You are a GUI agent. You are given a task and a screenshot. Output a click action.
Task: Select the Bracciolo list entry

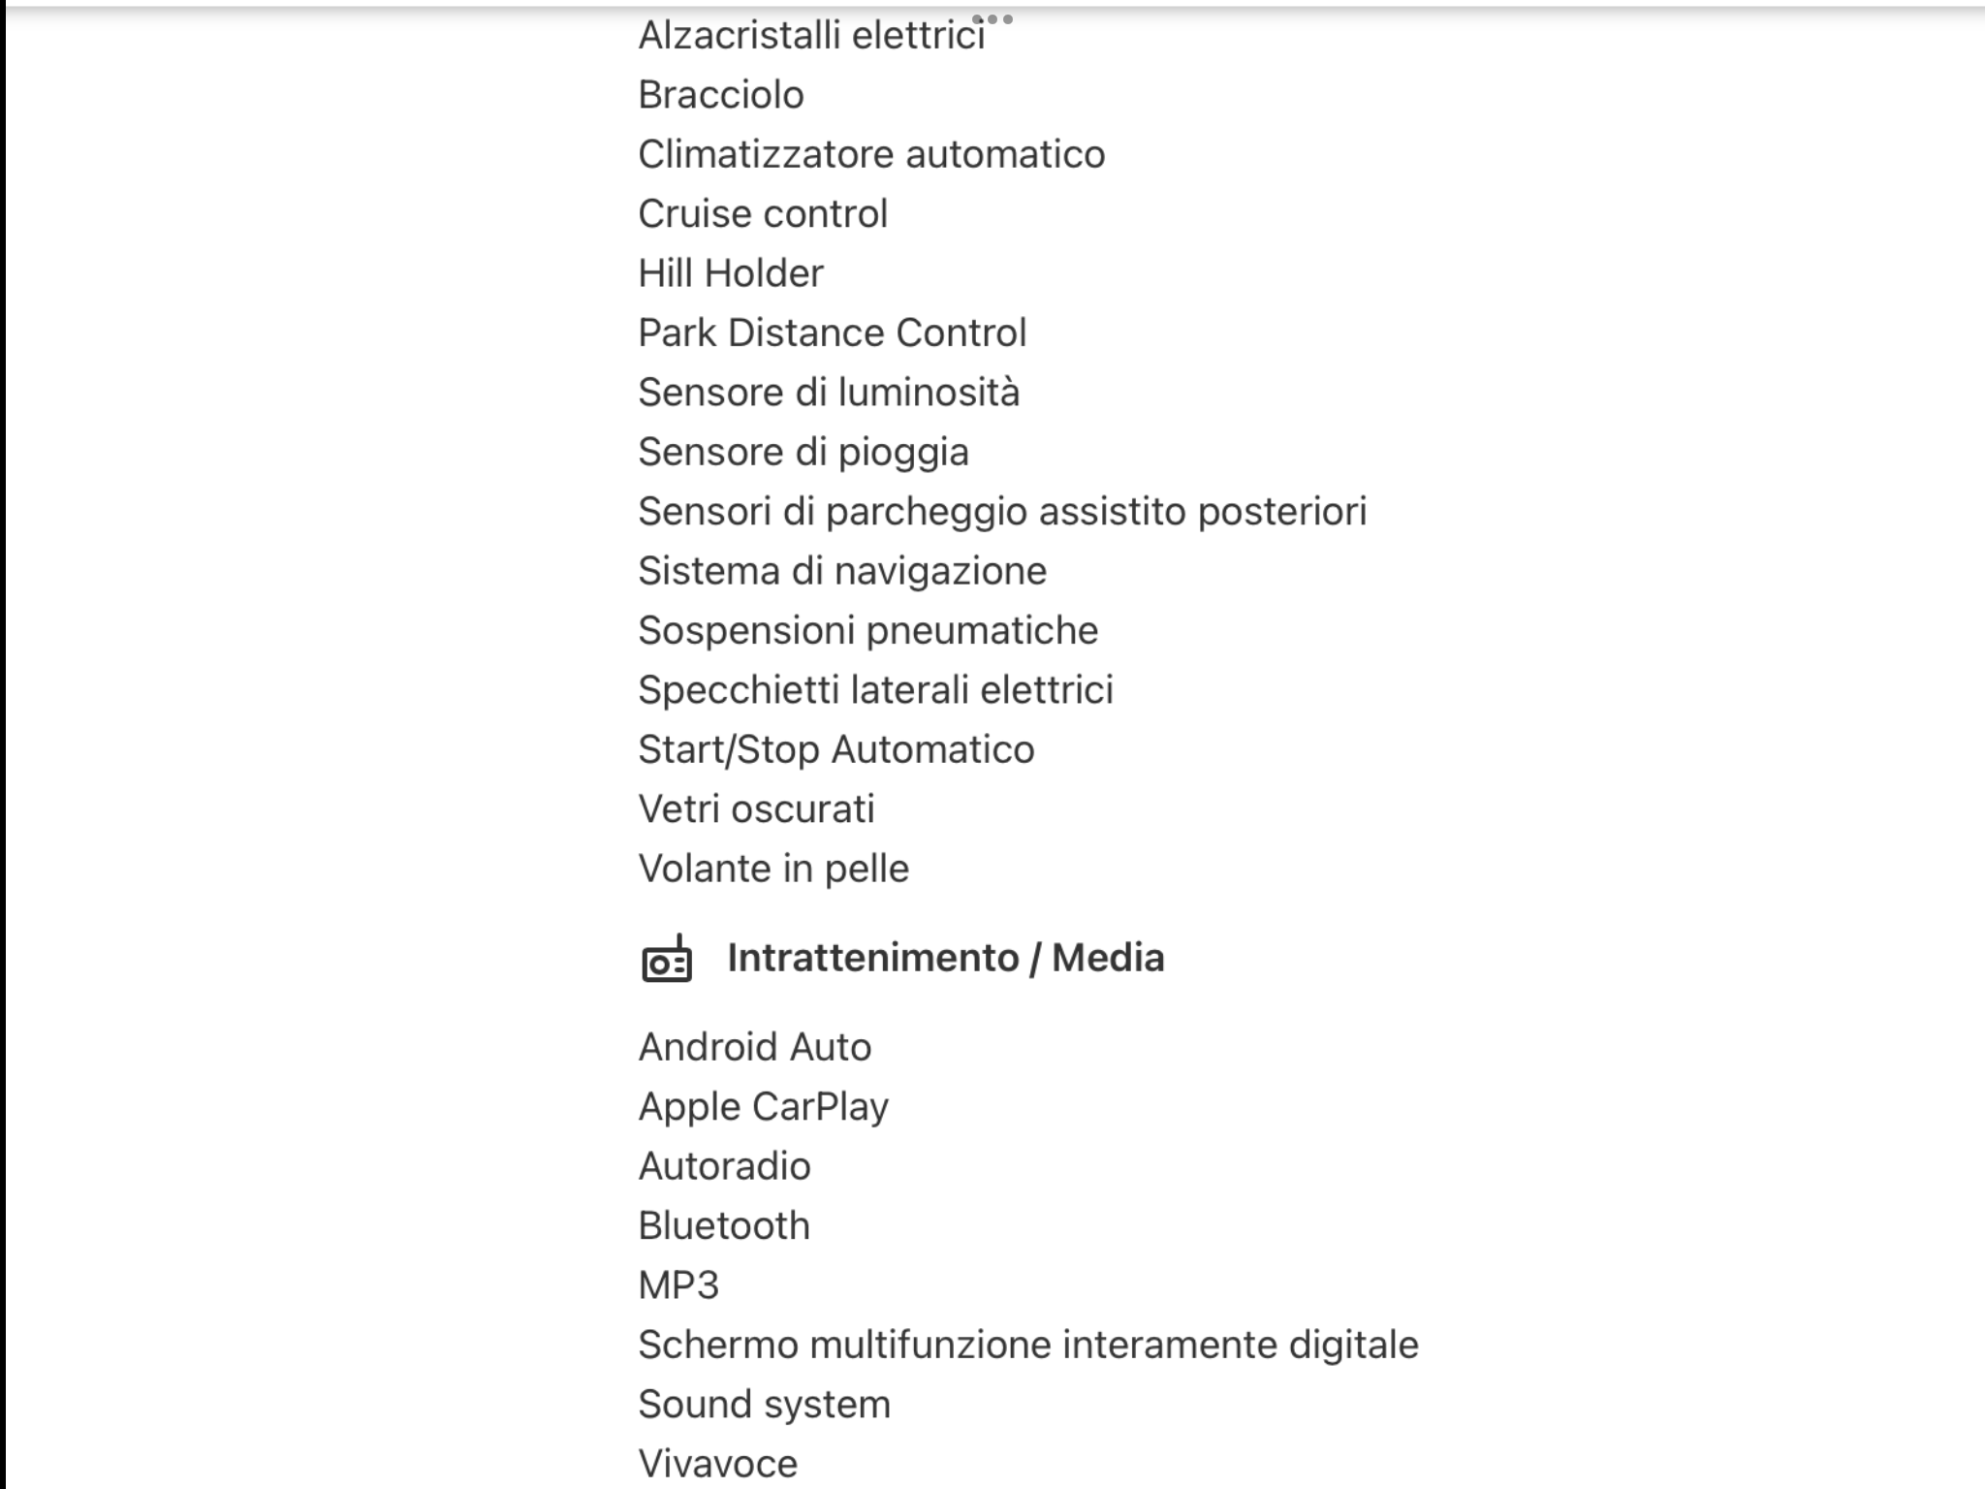tap(721, 95)
